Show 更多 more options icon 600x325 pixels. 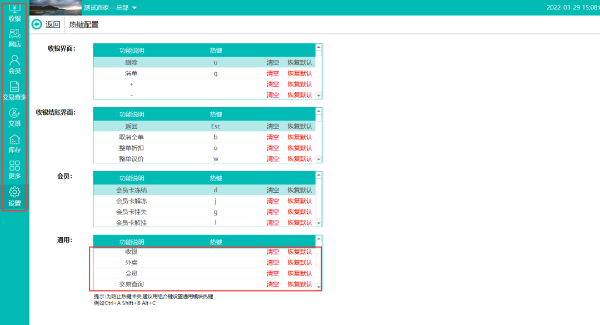14,169
